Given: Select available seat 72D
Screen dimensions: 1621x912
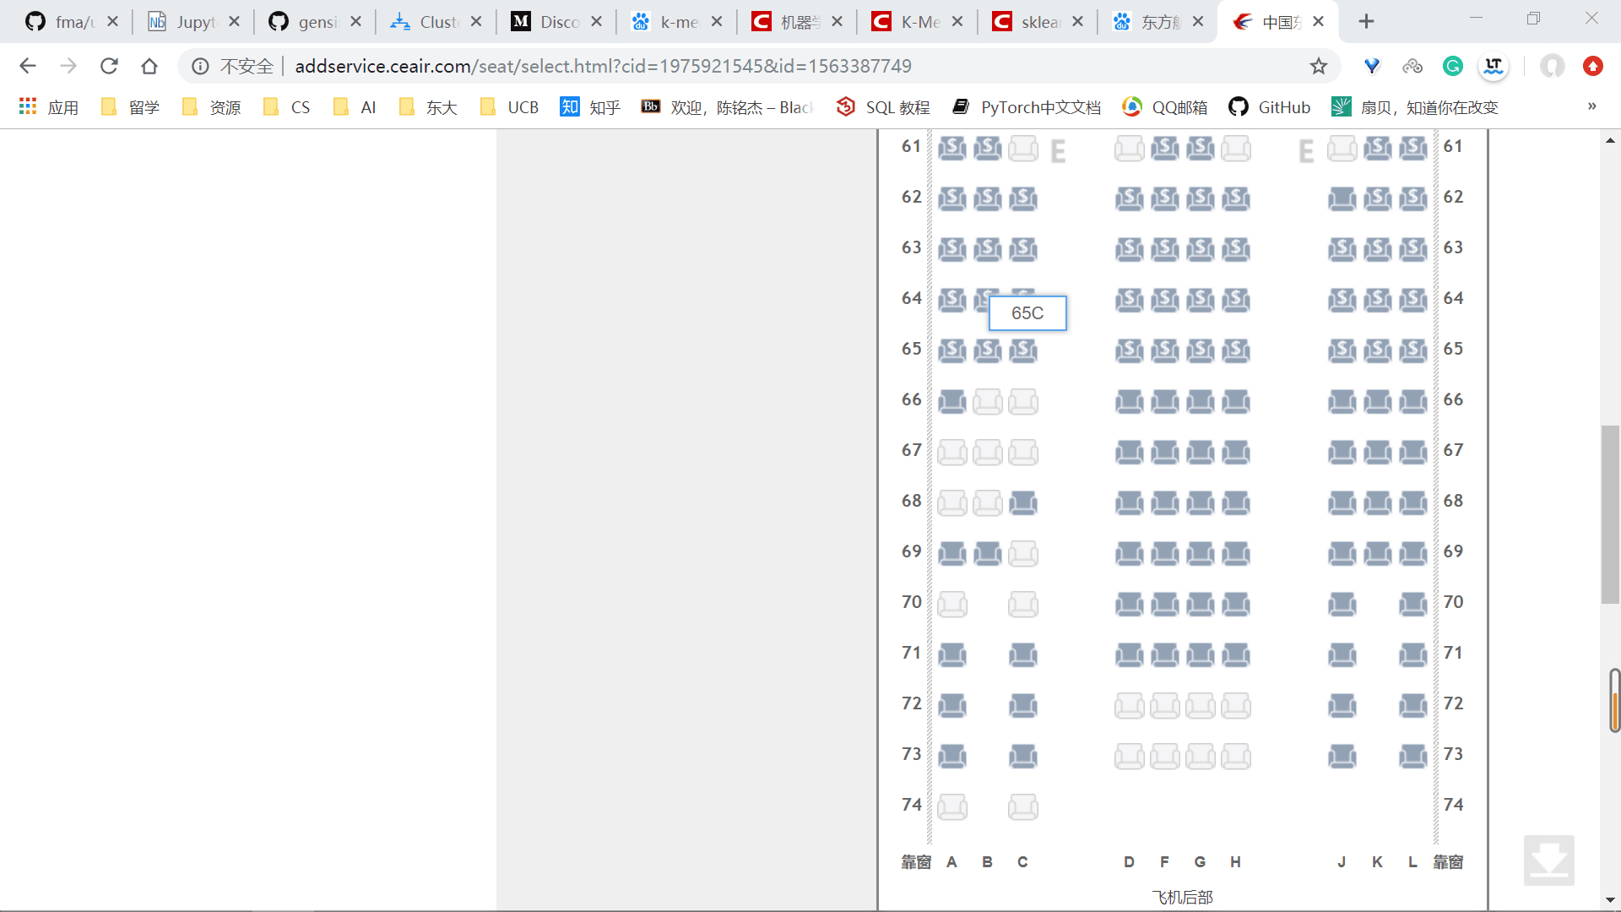Looking at the screenshot, I should tap(1129, 706).
